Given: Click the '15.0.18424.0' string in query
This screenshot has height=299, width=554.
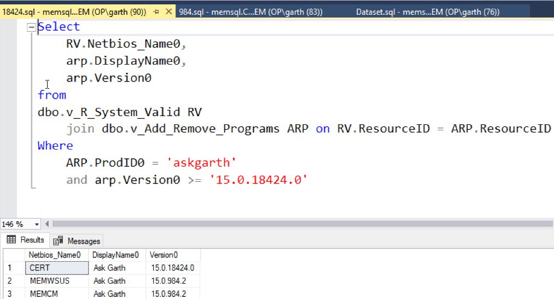Looking at the screenshot, I should click(x=258, y=180).
